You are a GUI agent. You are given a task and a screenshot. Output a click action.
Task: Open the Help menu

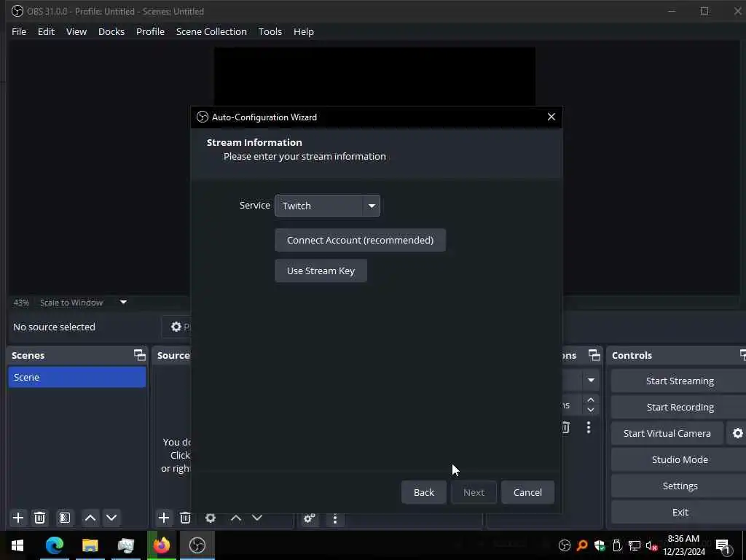tap(304, 31)
